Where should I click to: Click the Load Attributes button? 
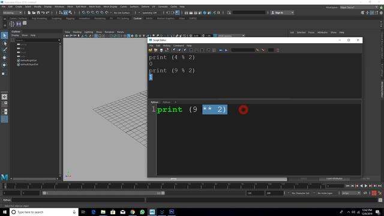click(334, 179)
